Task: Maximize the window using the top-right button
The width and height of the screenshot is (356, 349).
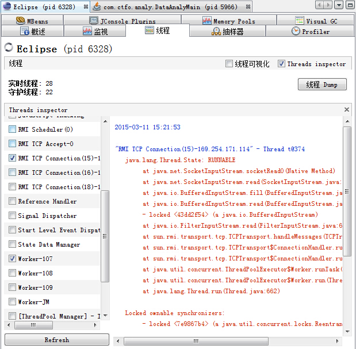Action: coord(350,5)
